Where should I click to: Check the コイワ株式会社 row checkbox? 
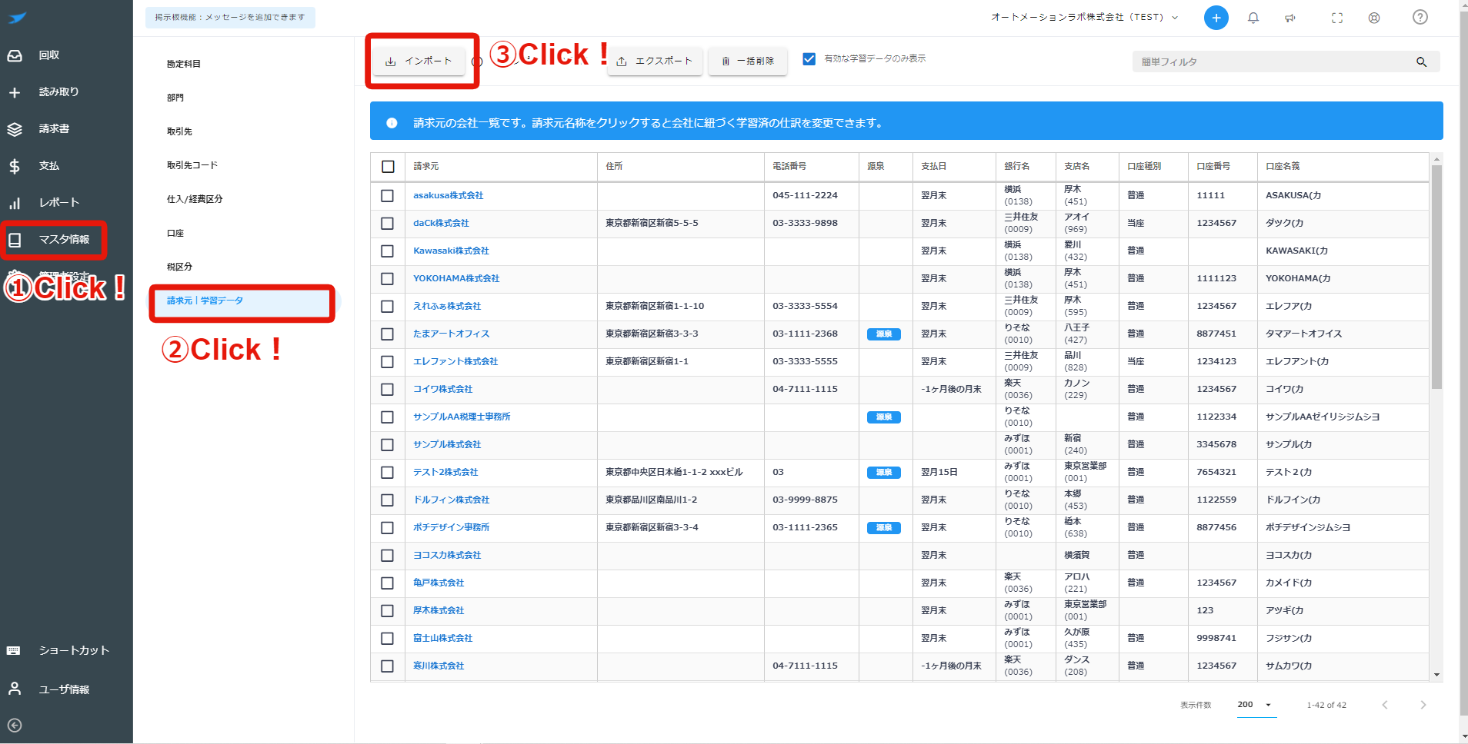click(387, 390)
